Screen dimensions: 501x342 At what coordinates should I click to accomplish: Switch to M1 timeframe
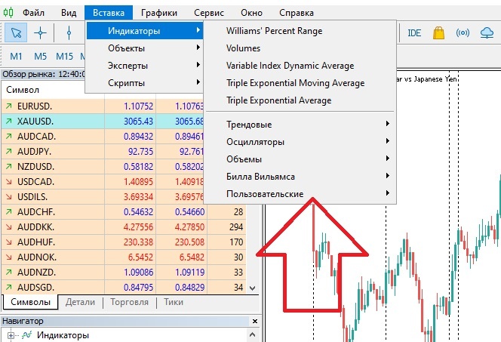coord(16,57)
